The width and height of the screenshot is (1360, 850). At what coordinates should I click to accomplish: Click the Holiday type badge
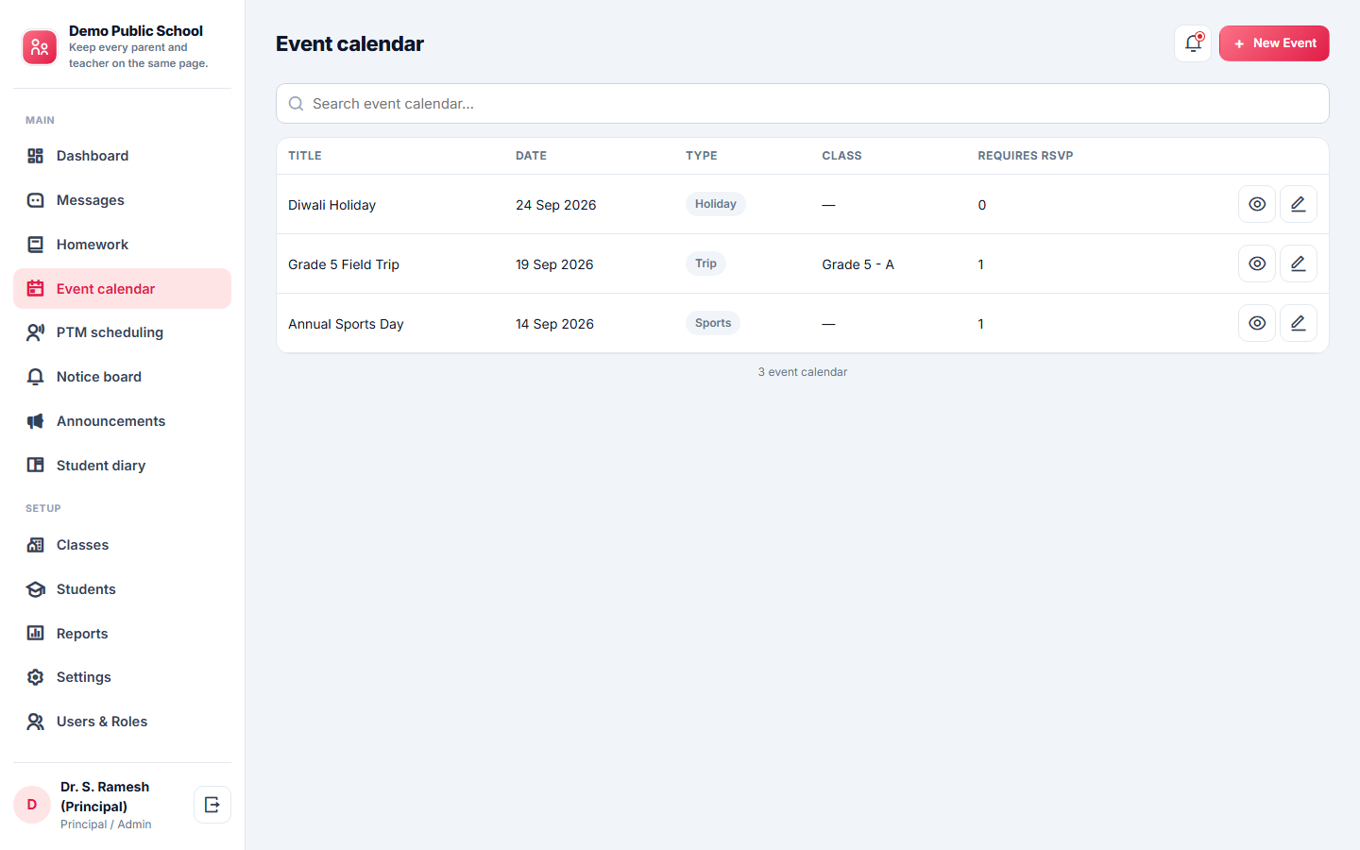[715, 204]
